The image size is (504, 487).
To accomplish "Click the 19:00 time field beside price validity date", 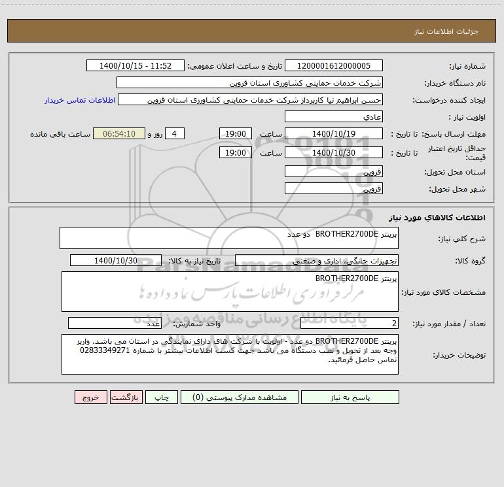I will (236, 152).
